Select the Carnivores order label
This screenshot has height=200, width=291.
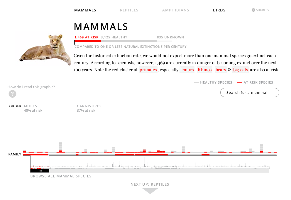89,106
